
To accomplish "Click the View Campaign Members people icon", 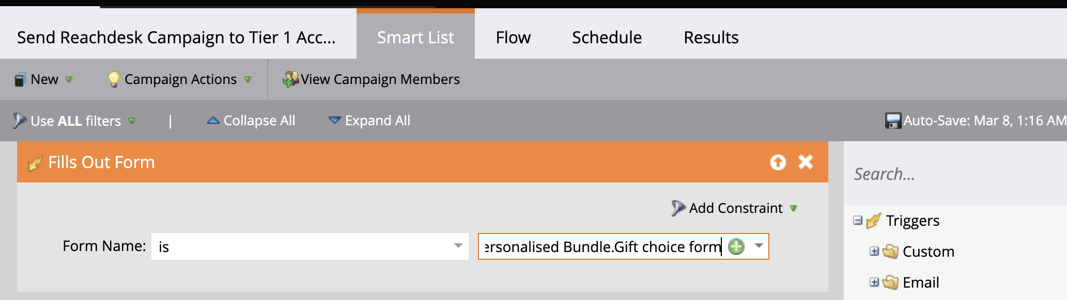I will tap(290, 79).
